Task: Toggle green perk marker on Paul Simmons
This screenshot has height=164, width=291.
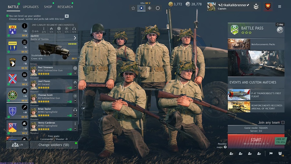Action: (70, 74)
